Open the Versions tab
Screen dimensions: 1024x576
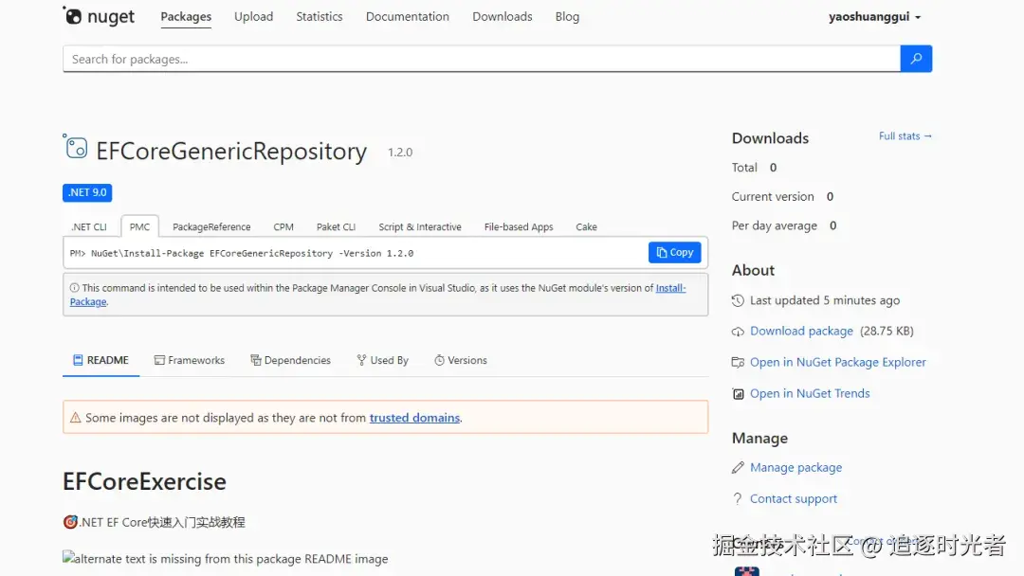tap(461, 360)
